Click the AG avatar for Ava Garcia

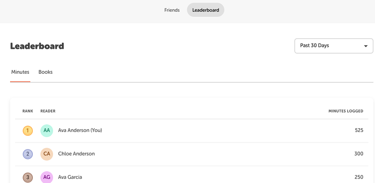click(47, 178)
